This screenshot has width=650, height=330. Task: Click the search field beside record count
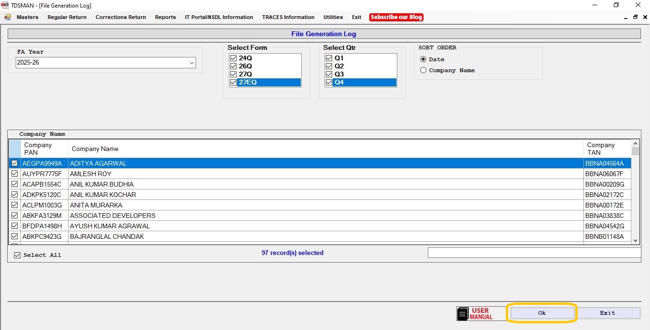(533, 253)
